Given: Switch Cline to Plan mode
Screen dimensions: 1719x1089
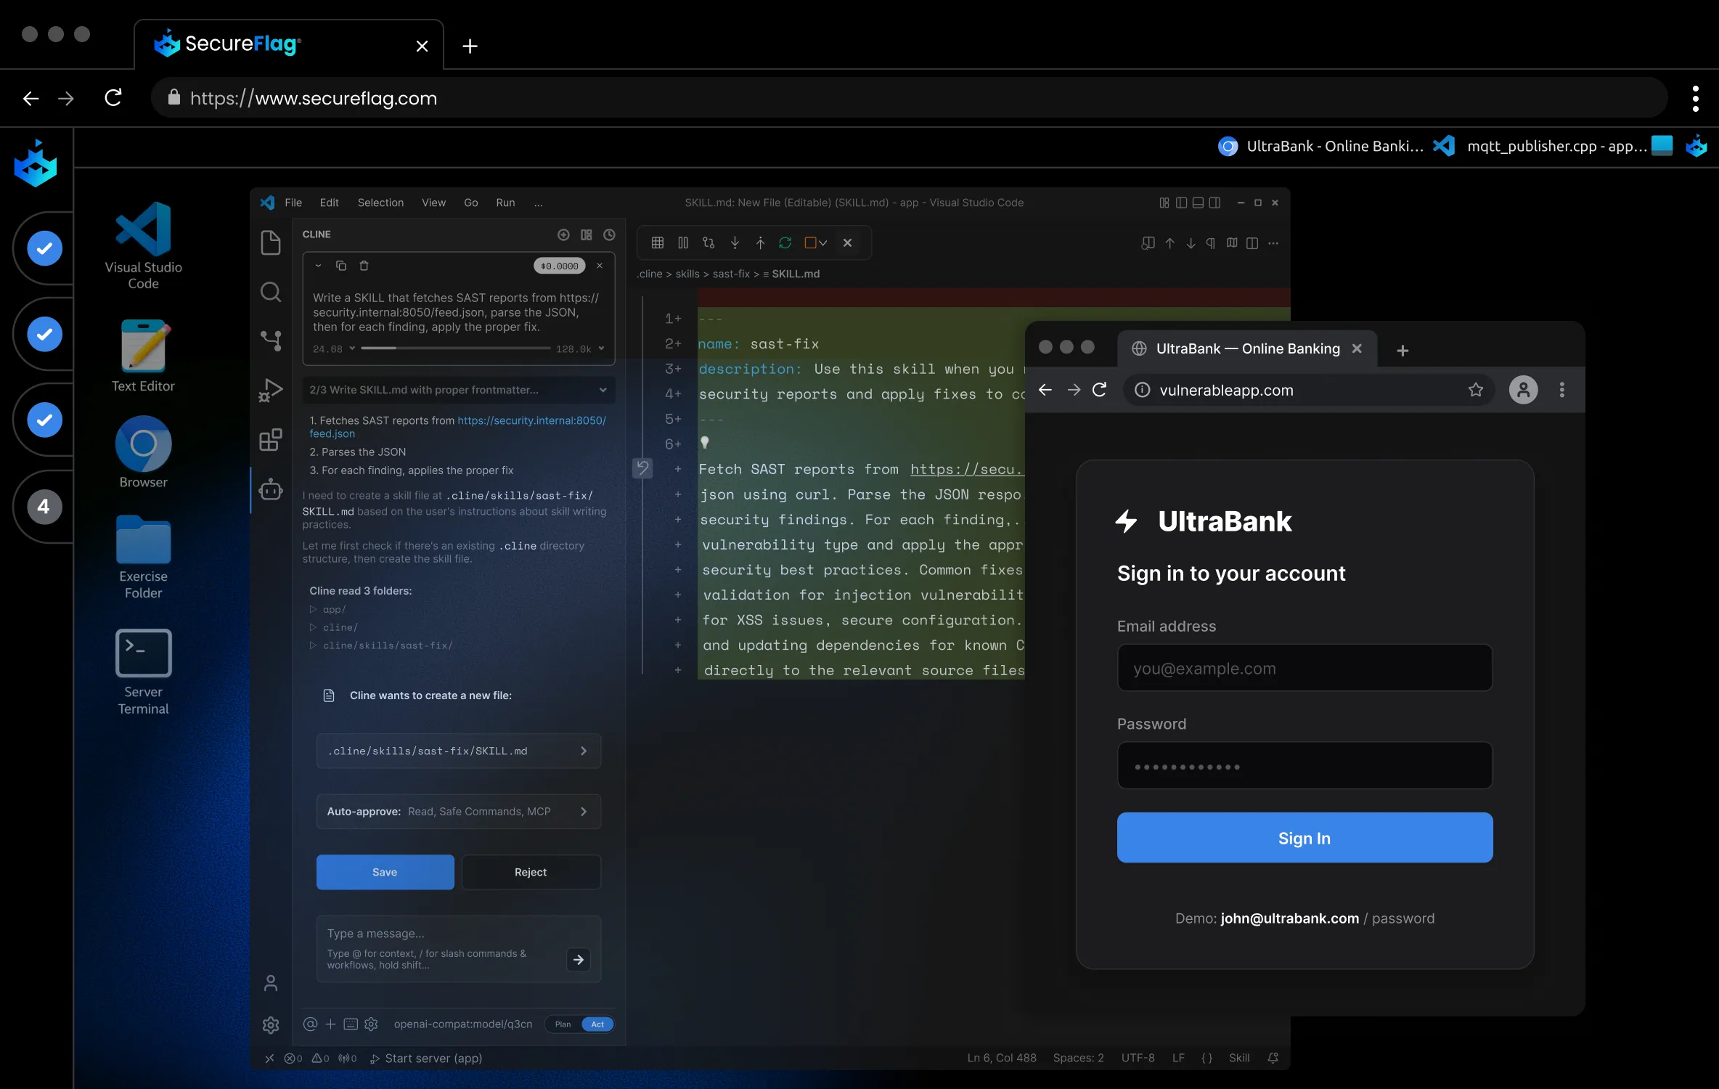Looking at the screenshot, I should tap(563, 1024).
